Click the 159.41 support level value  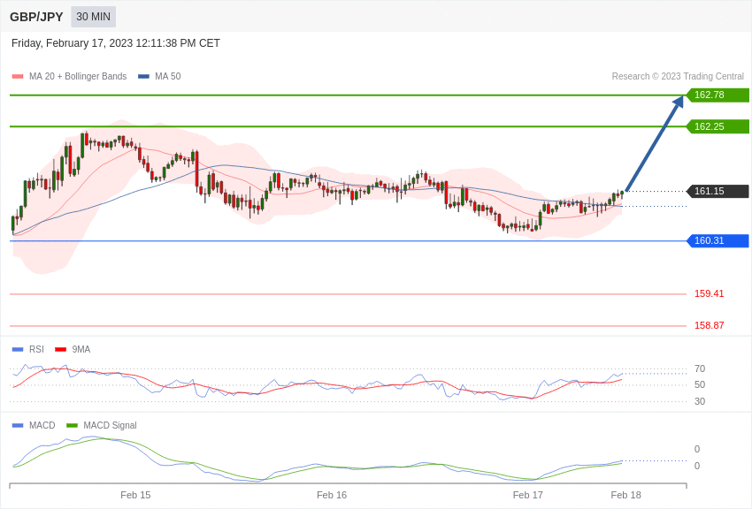[x=709, y=293]
